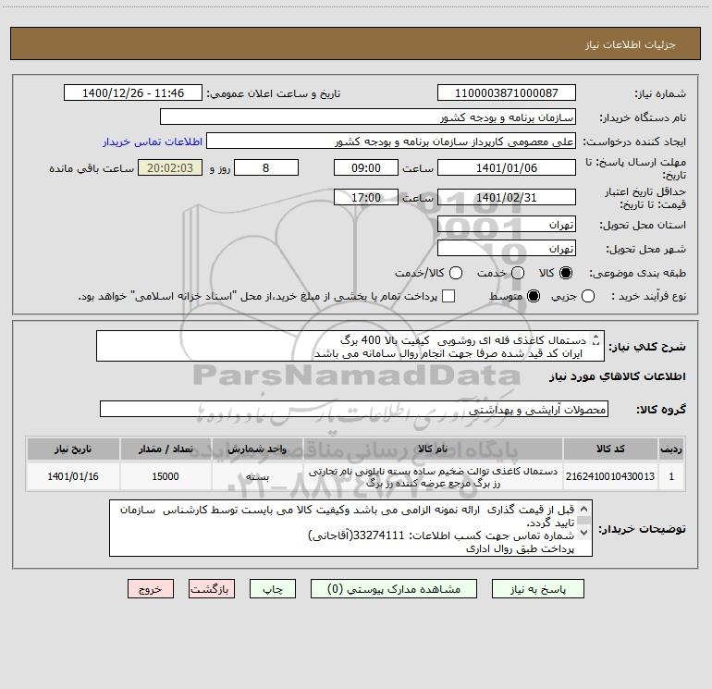Toggle the اسناد خزانه اسلامی payment checkbox

click(448, 296)
